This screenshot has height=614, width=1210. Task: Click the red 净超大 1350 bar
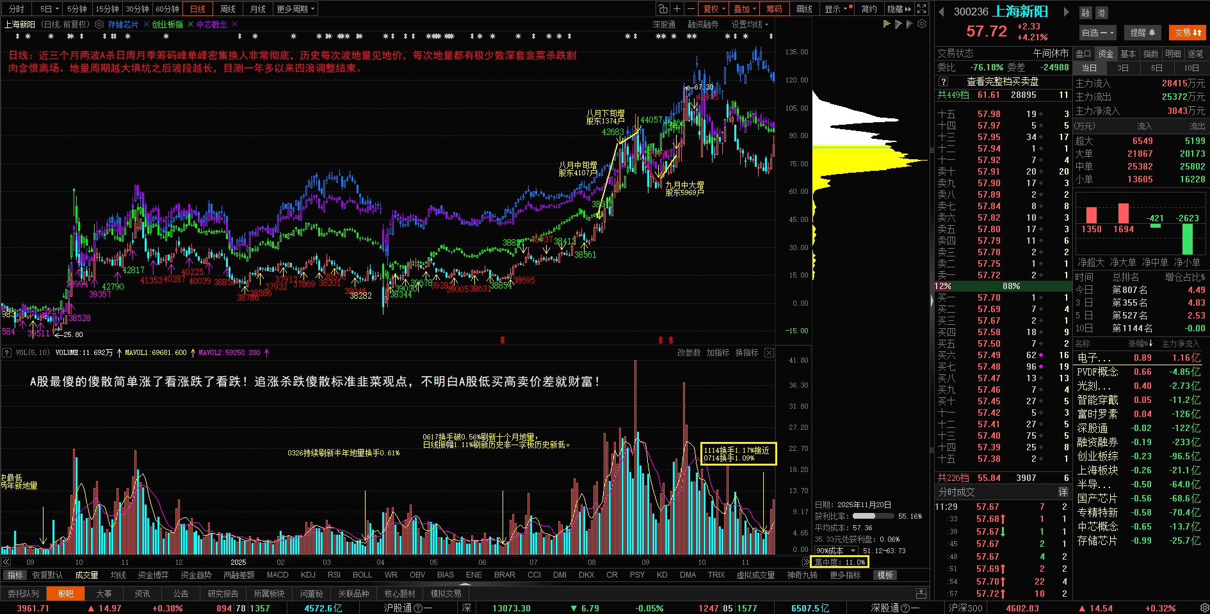point(1092,216)
